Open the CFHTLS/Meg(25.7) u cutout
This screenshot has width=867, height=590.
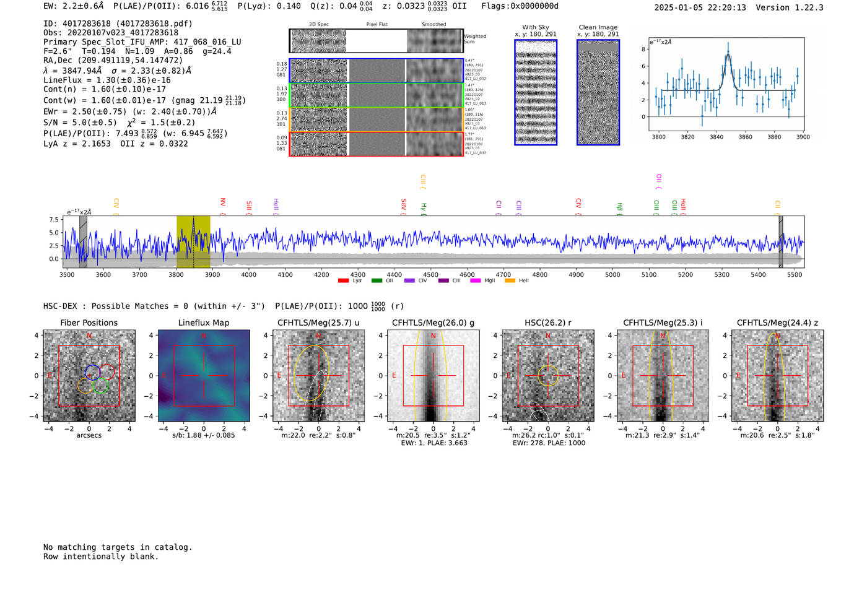click(x=318, y=376)
